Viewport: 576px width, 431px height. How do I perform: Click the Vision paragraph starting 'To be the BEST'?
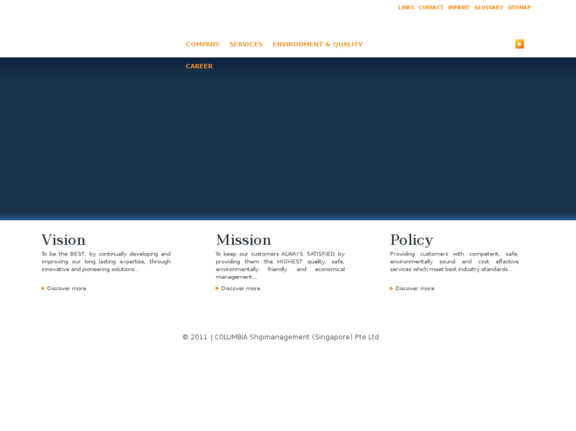click(x=106, y=262)
